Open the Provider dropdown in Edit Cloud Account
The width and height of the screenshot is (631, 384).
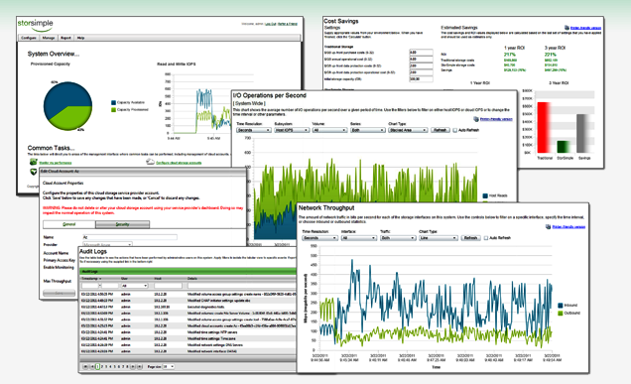[107, 244]
